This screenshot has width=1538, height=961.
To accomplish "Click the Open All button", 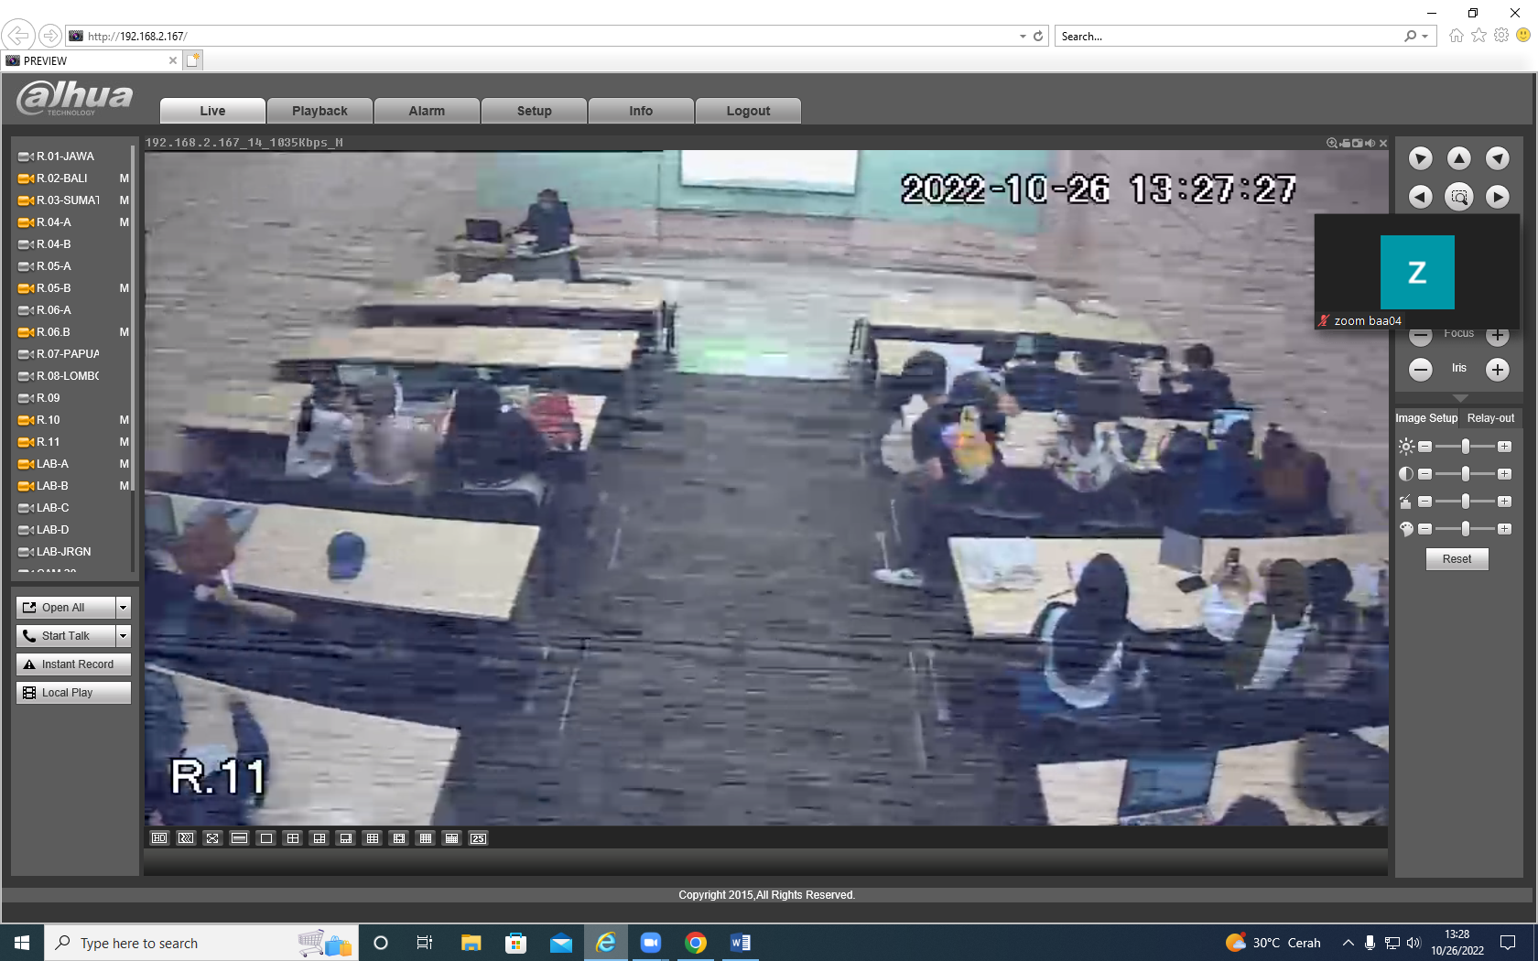I will (x=66, y=607).
